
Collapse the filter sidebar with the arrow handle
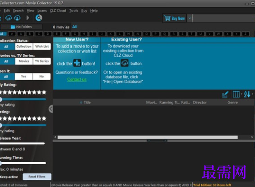[x=51, y=109]
